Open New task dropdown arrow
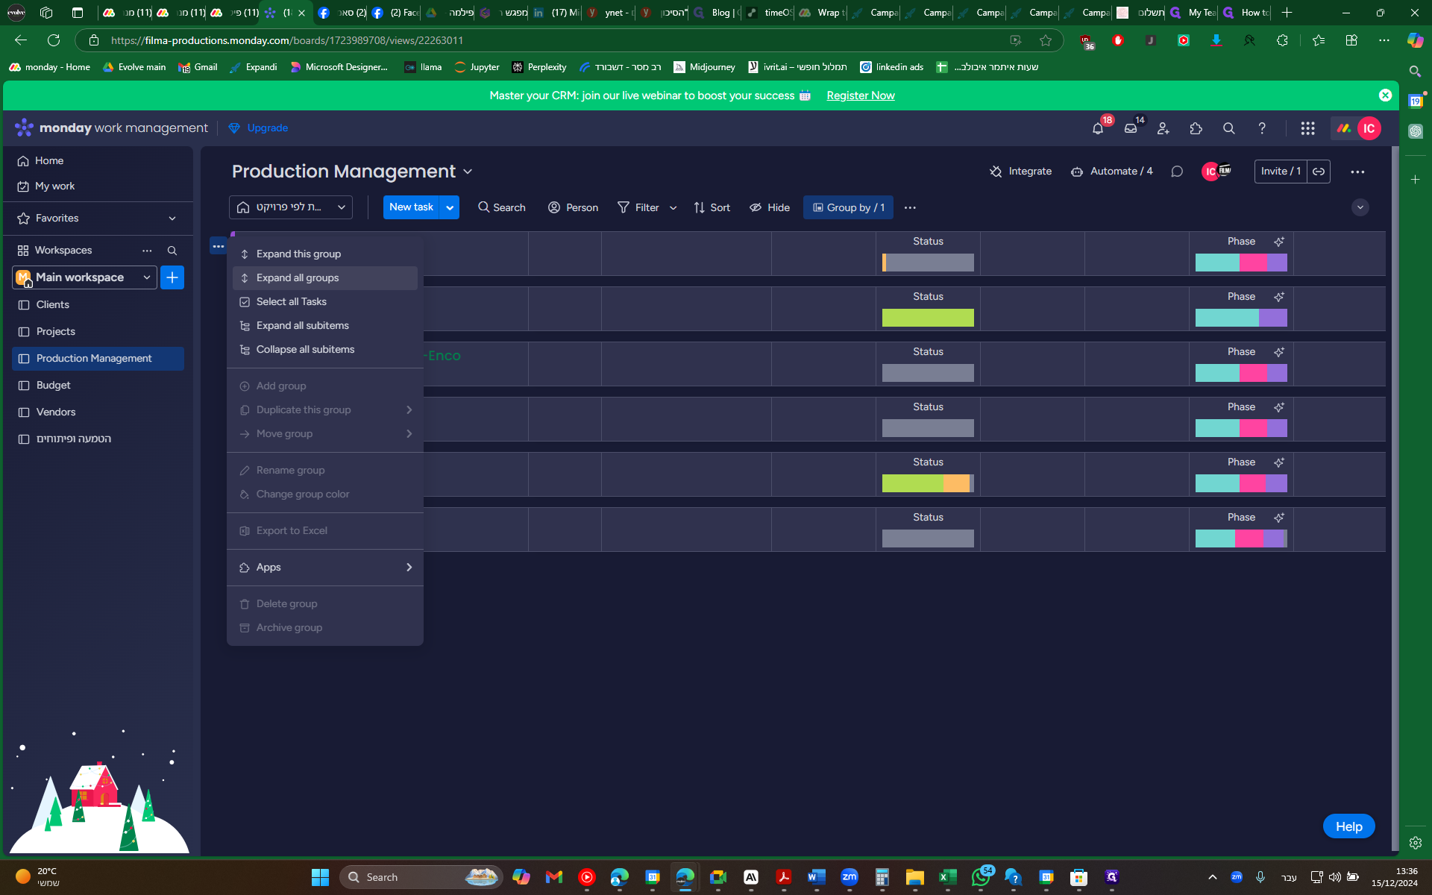Viewport: 1432px width, 895px height. pyautogui.click(x=450, y=207)
